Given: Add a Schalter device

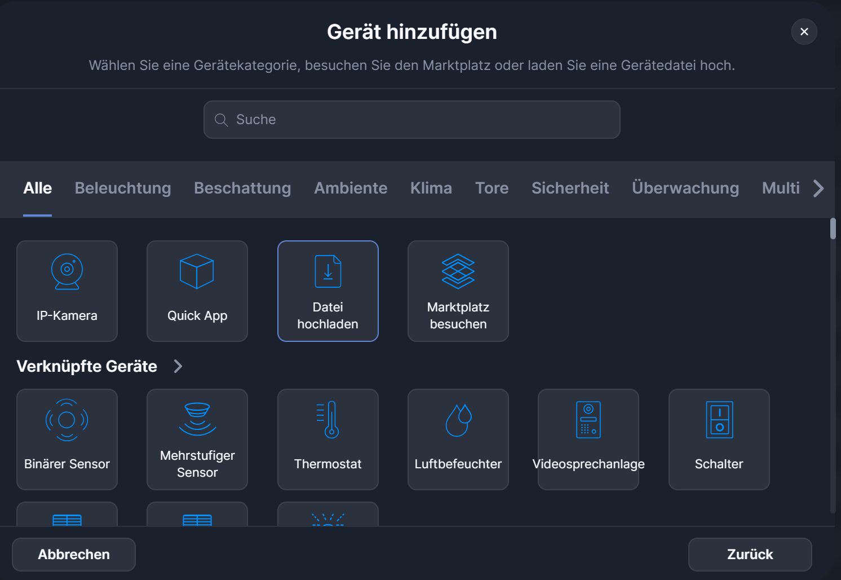Looking at the screenshot, I should (719, 439).
